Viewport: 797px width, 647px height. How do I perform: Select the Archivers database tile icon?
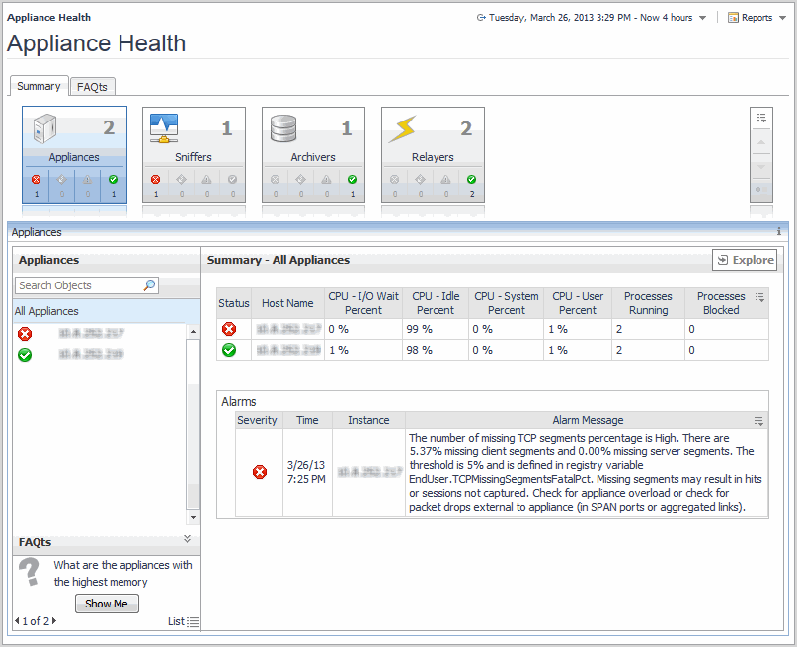[283, 128]
